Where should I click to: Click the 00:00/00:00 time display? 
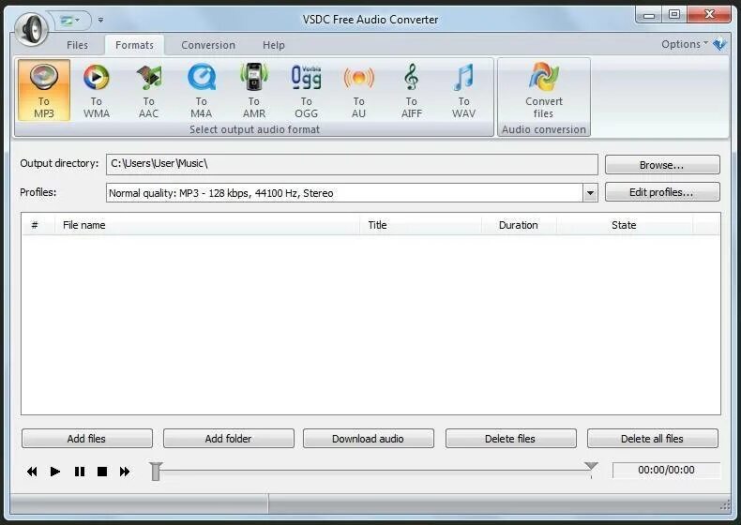pos(666,470)
